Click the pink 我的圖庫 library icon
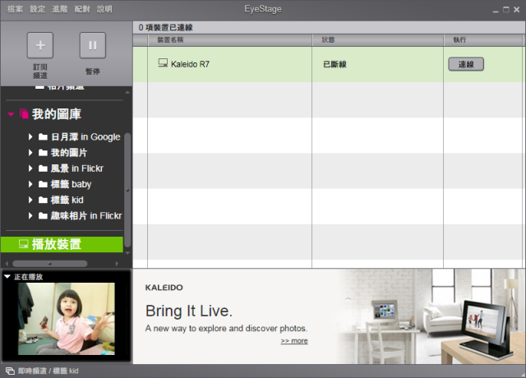Viewport: 526px width, 378px height. (24, 113)
